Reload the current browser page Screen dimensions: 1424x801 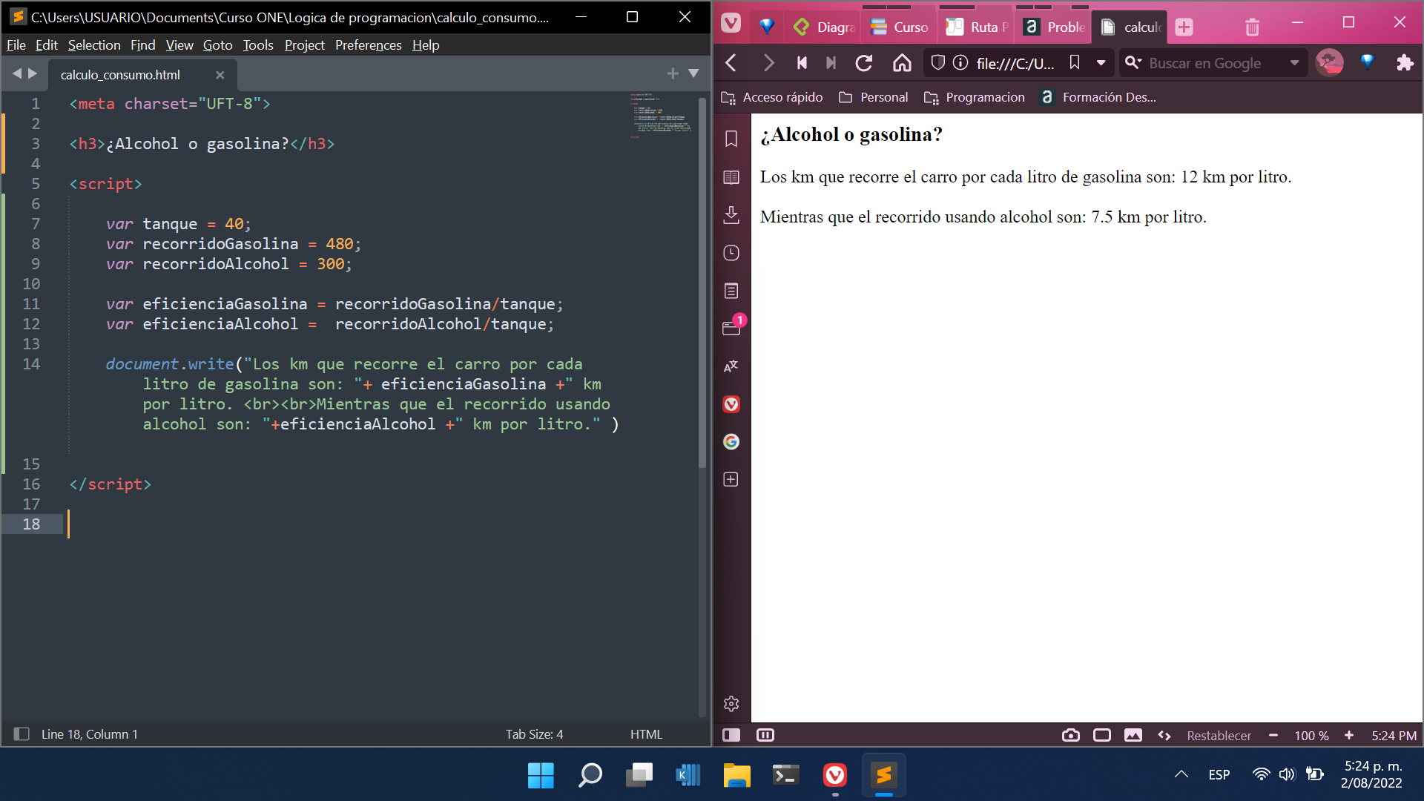click(864, 63)
